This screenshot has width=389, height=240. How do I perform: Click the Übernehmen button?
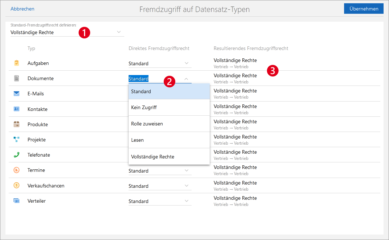(x=363, y=9)
